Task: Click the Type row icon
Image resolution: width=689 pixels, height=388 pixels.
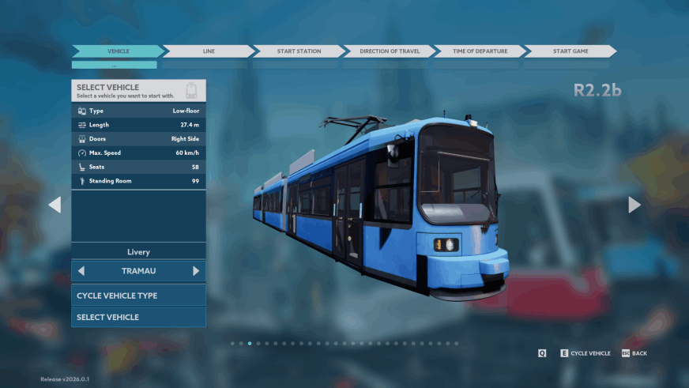Action: point(81,111)
